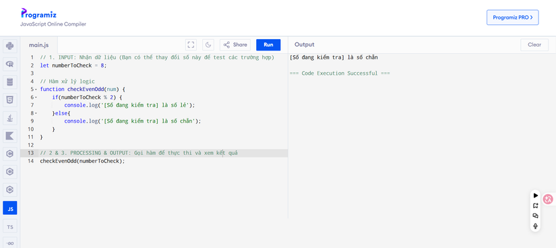
Task: Toggle fullscreen editor mode
Action: point(191,44)
